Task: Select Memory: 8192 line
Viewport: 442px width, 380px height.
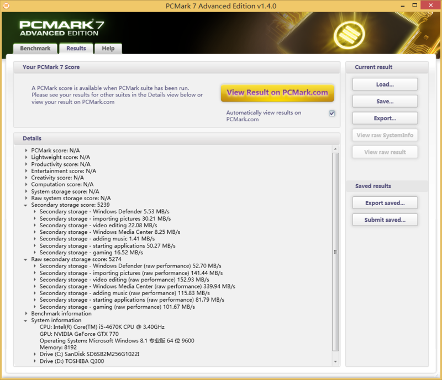Action: click(58, 347)
